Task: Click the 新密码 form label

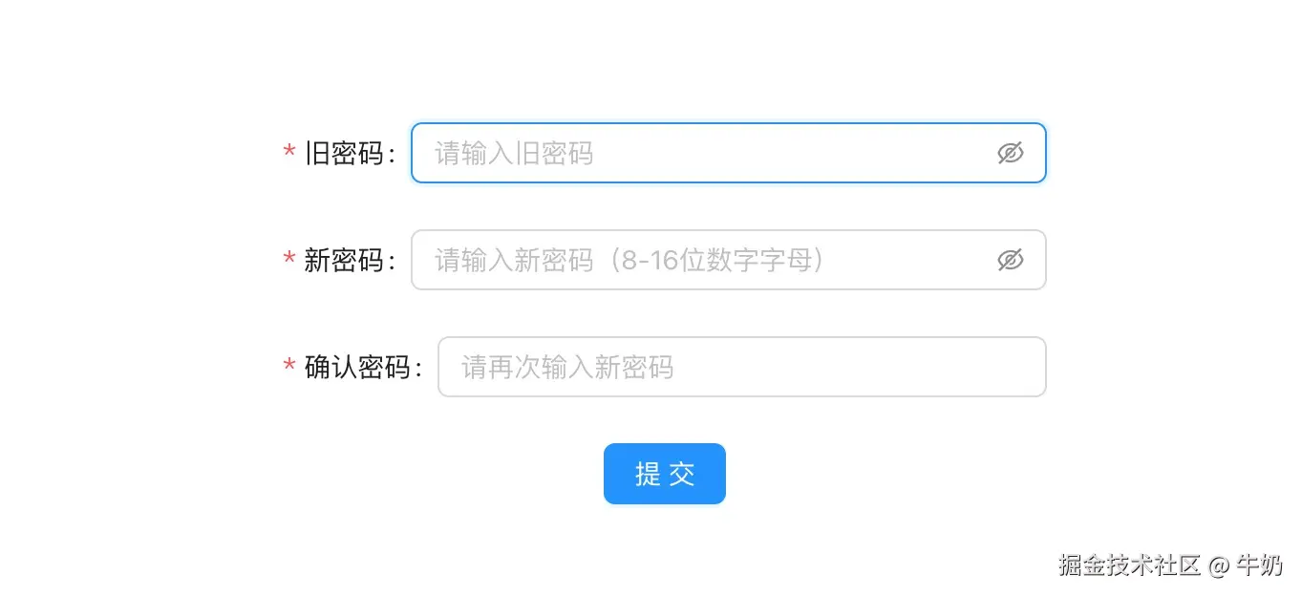Action: (x=347, y=260)
